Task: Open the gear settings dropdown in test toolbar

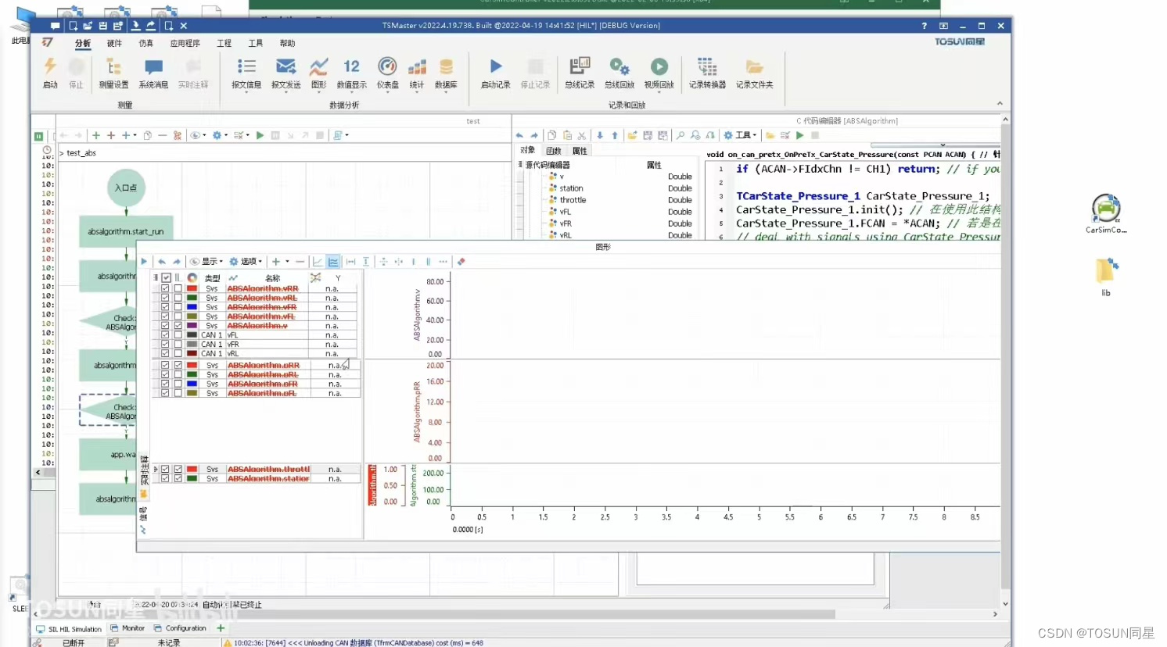Action: pyautogui.click(x=220, y=135)
